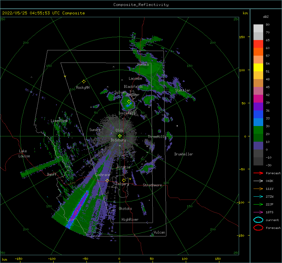This screenshot has height=263, width=282.
Task: Click the Lake Louise label
Action: [24, 154]
